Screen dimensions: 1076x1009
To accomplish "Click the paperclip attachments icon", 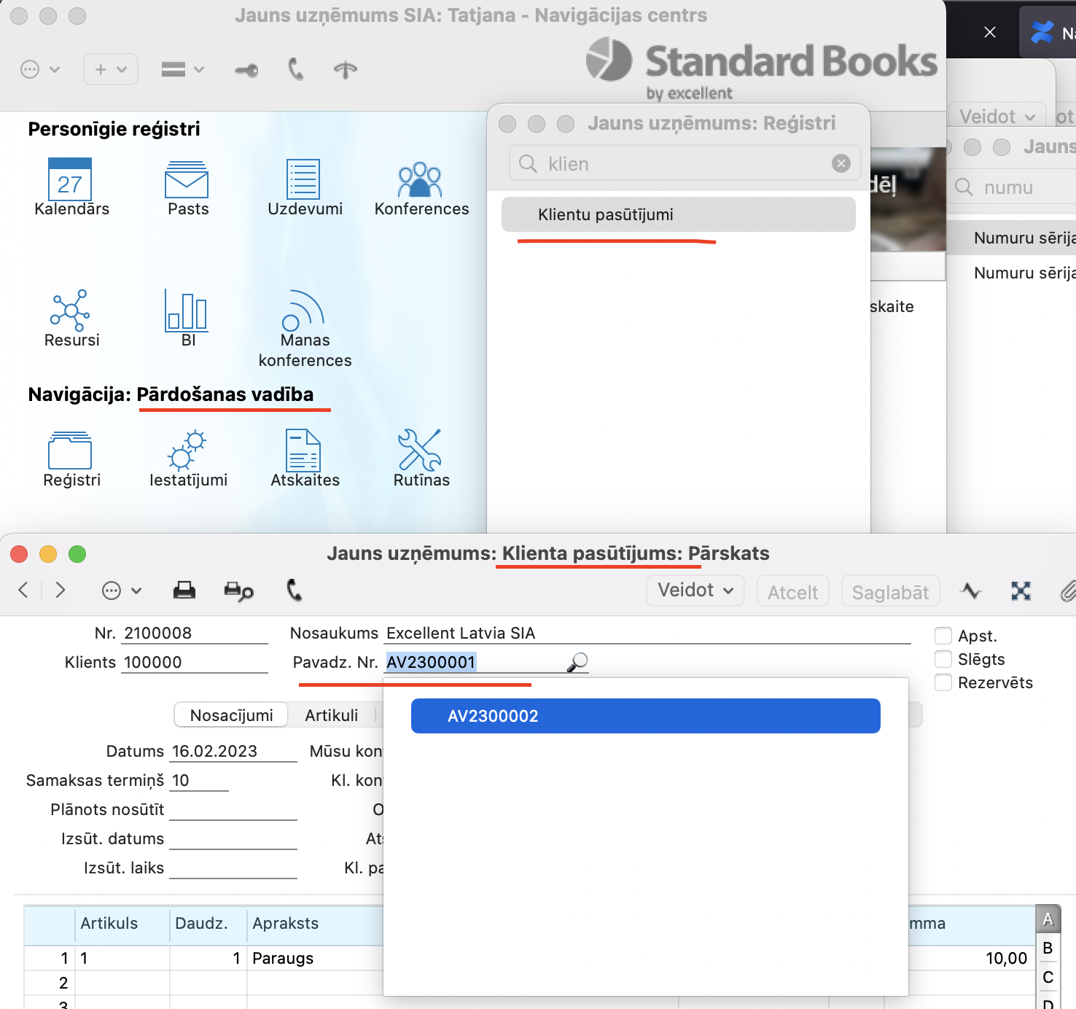I will point(1067,591).
